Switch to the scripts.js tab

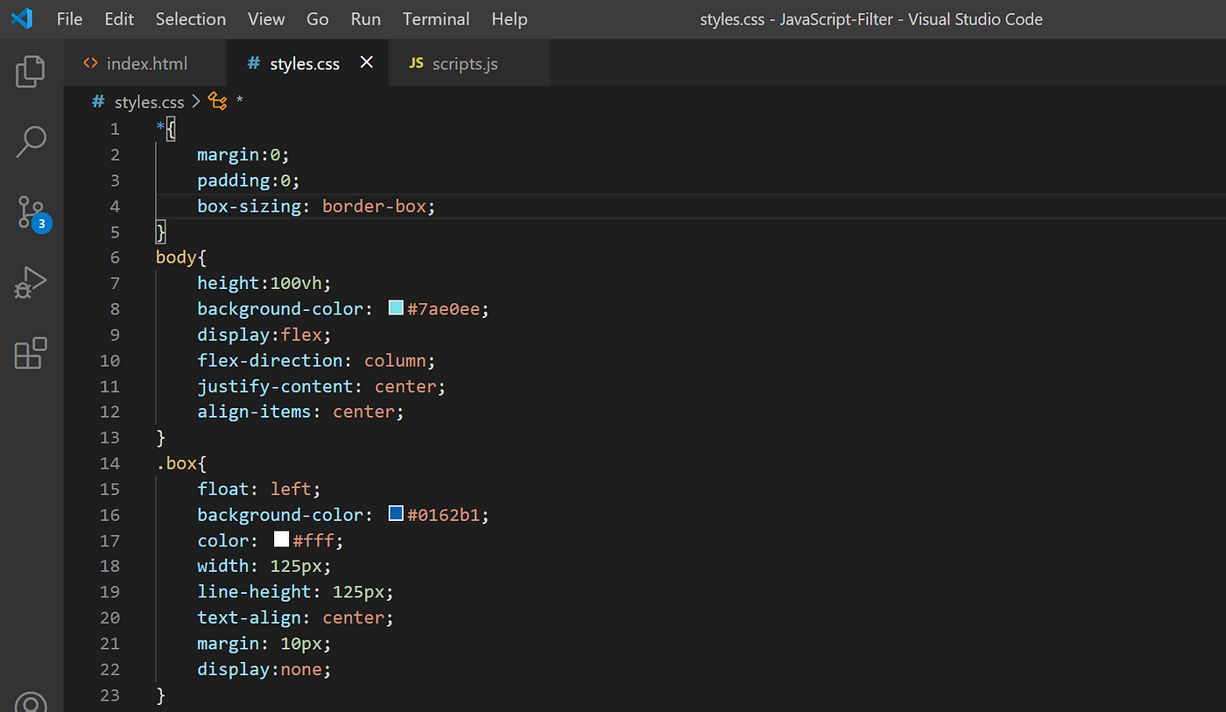click(469, 64)
